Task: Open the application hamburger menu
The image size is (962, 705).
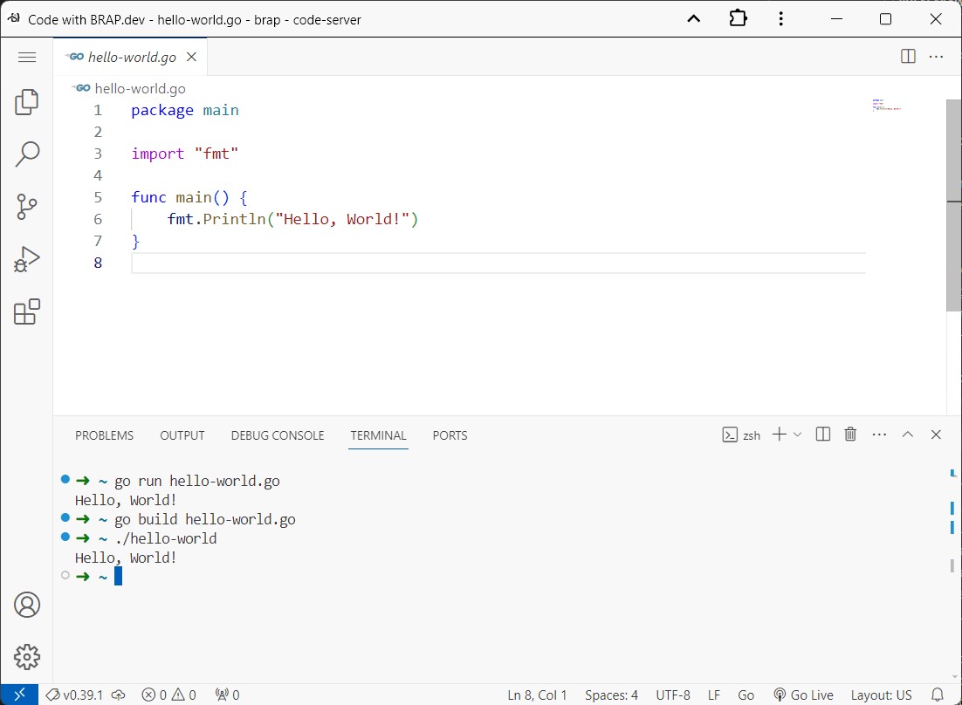Action: pos(27,57)
